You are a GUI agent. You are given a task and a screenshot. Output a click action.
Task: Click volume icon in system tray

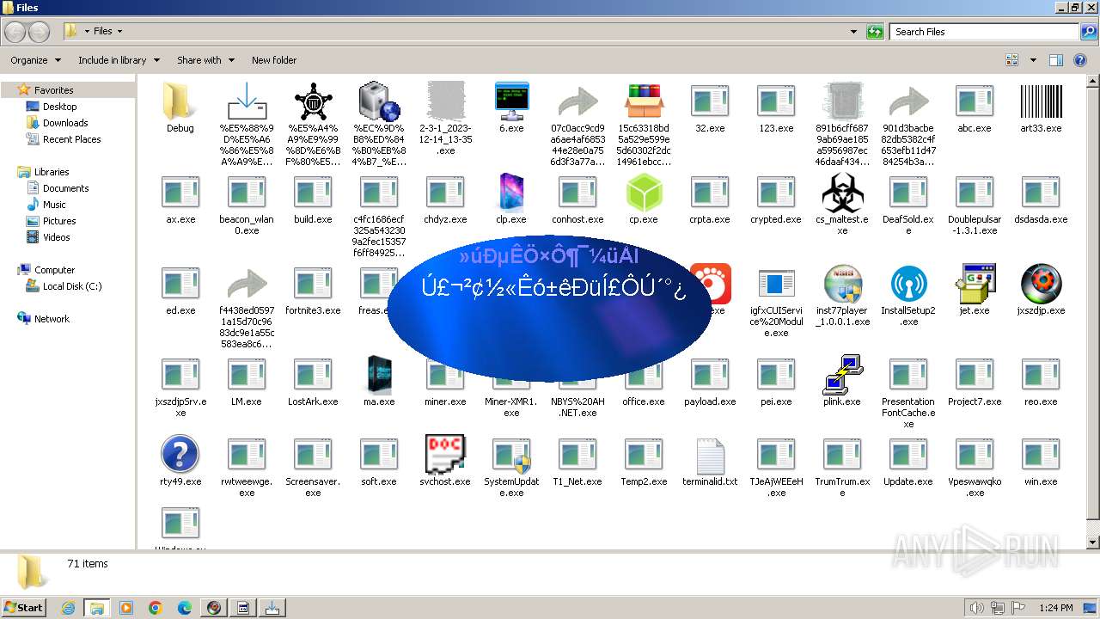click(x=976, y=608)
